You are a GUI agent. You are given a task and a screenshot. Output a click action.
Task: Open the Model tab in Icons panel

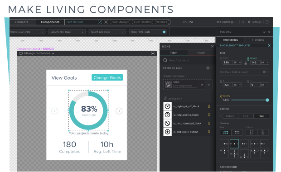(201, 53)
